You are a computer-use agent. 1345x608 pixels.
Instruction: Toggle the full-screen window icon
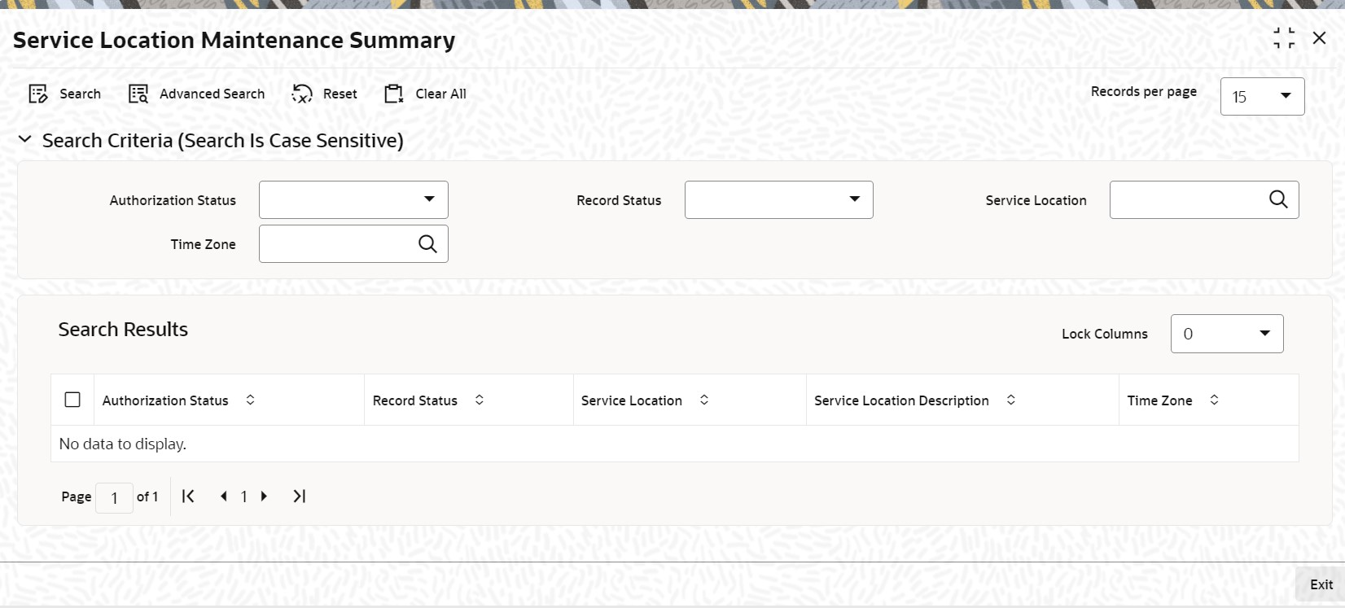[1284, 38]
